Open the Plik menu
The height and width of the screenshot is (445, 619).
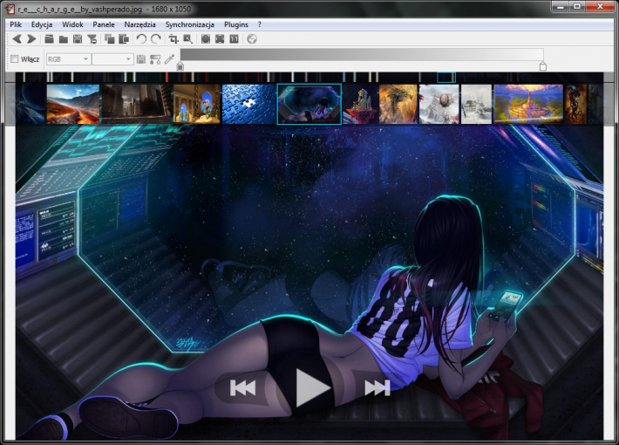tap(16, 24)
